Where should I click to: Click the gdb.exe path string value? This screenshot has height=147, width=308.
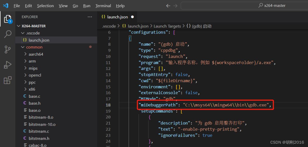(226, 105)
